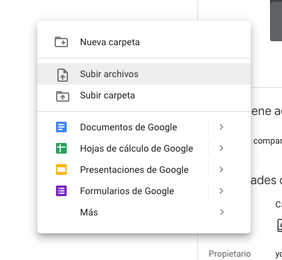Open the Más submenu arrow
The image size is (282, 260).
(x=221, y=212)
